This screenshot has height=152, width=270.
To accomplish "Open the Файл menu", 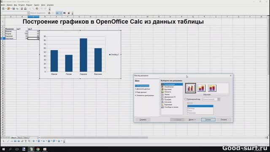I will (3, 5).
